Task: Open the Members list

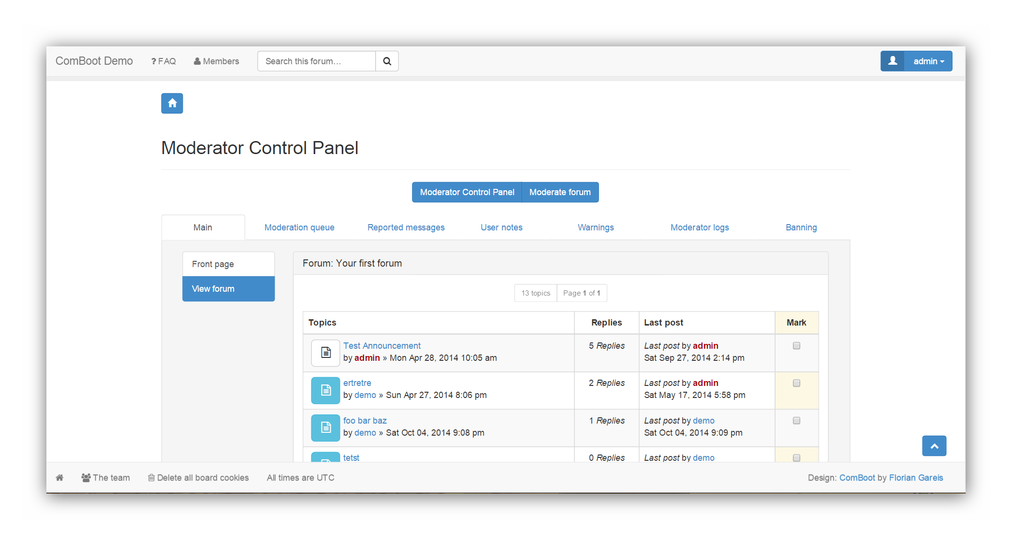Action: pos(216,61)
